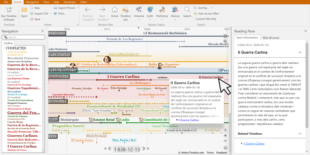
Task: Select the Earth history topic icon
Action: point(150,10)
